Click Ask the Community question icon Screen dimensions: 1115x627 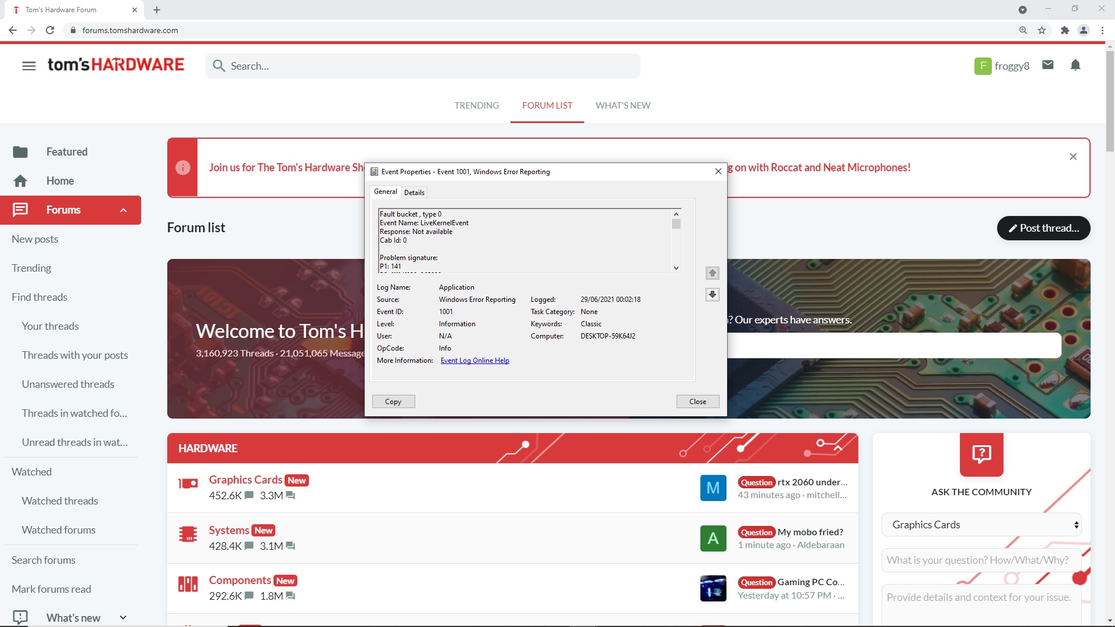click(981, 455)
